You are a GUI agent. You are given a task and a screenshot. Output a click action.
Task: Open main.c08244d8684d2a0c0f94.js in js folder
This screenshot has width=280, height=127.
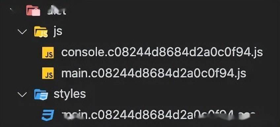click(154, 73)
